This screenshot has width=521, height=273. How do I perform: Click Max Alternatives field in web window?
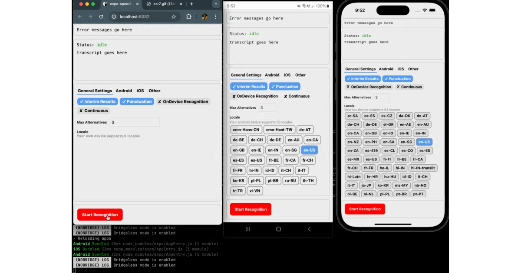point(135,122)
